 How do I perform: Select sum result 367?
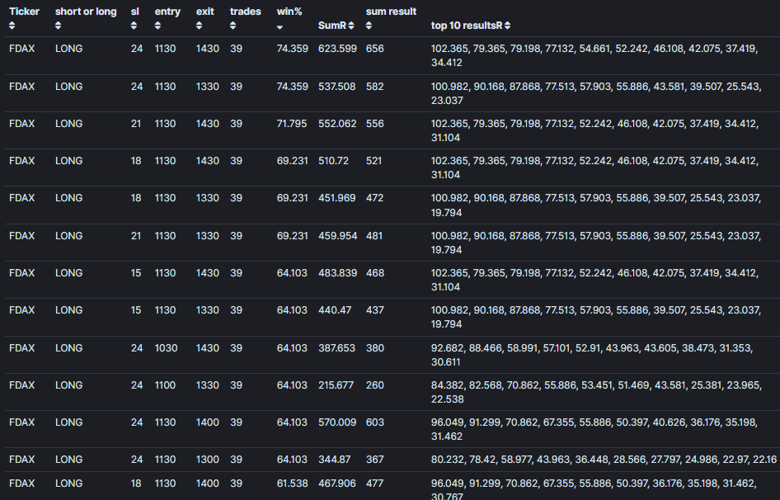(x=374, y=460)
